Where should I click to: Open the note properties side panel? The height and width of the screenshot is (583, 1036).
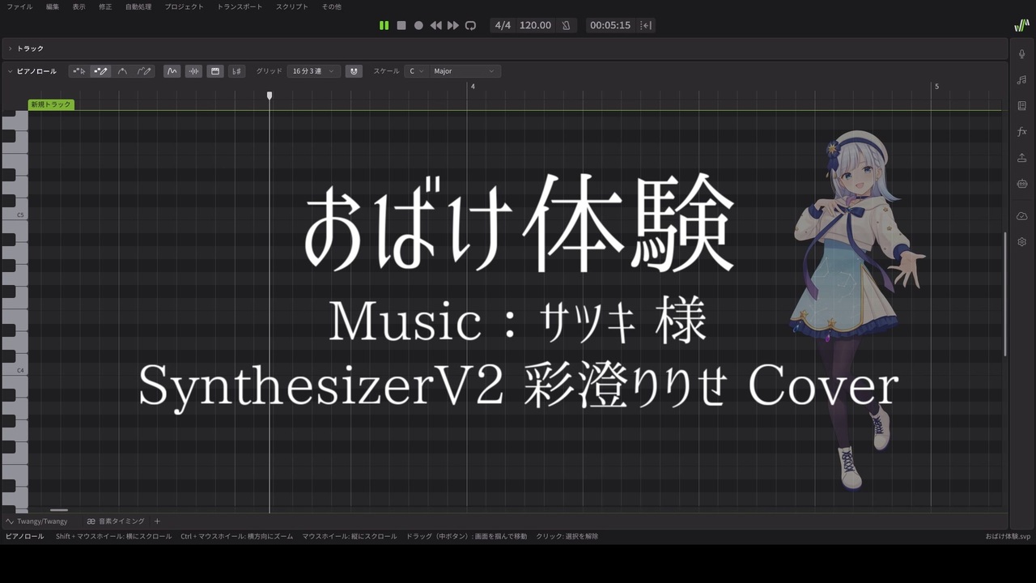click(x=1021, y=79)
